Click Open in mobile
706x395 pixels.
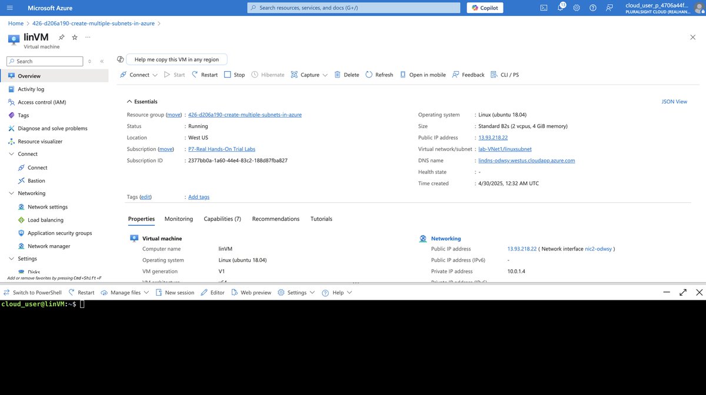(x=422, y=75)
